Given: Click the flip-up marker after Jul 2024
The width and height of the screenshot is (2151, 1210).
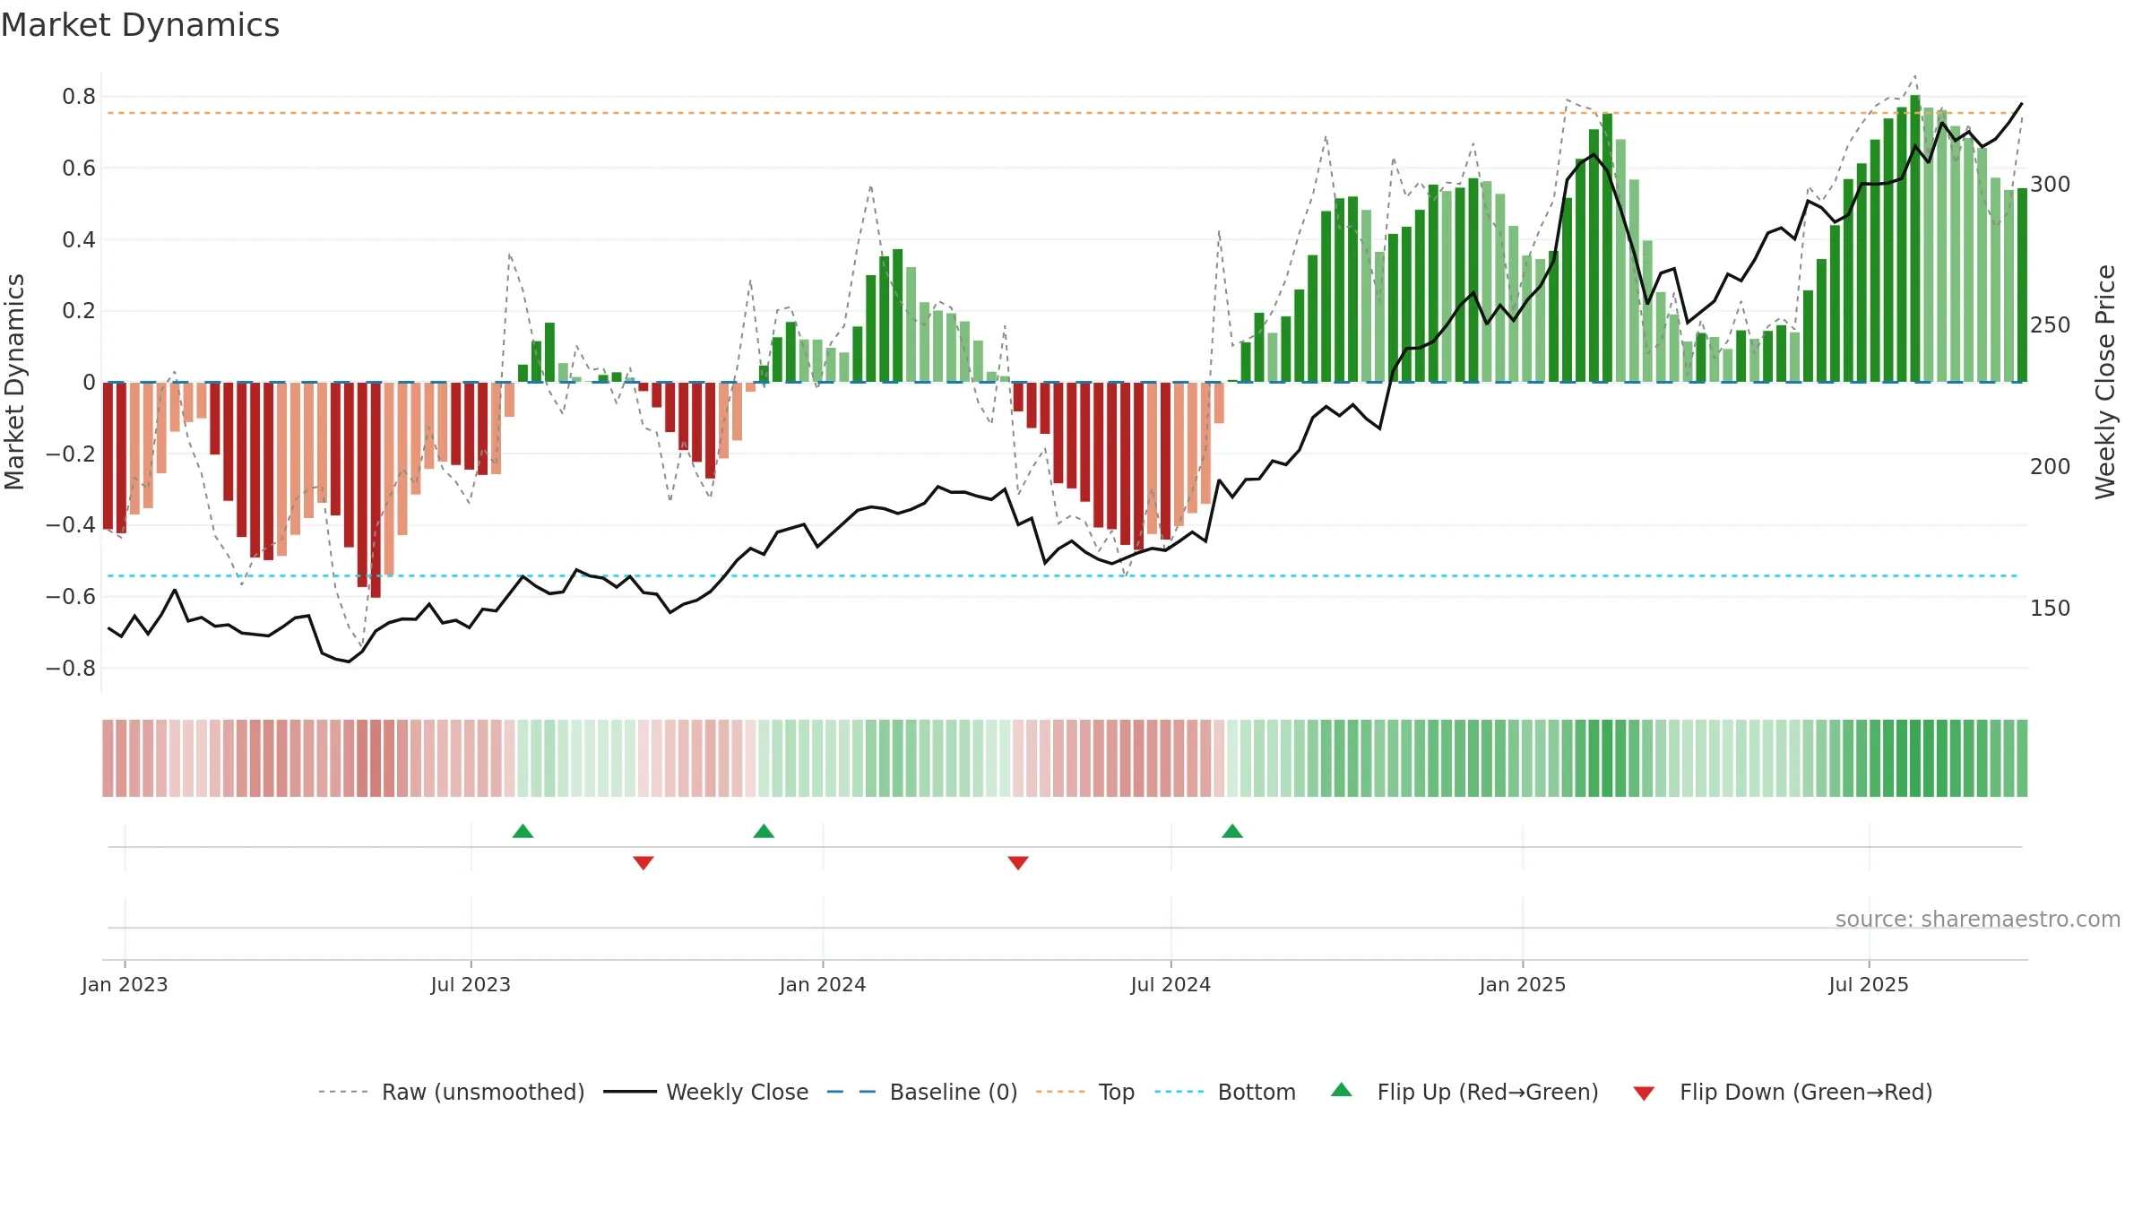Looking at the screenshot, I should (x=1232, y=831).
